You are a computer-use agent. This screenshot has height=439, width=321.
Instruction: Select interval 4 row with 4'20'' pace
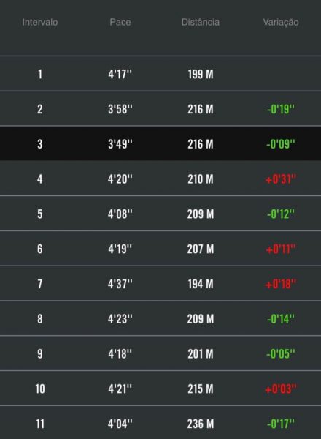pyautogui.click(x=160, y=179)
